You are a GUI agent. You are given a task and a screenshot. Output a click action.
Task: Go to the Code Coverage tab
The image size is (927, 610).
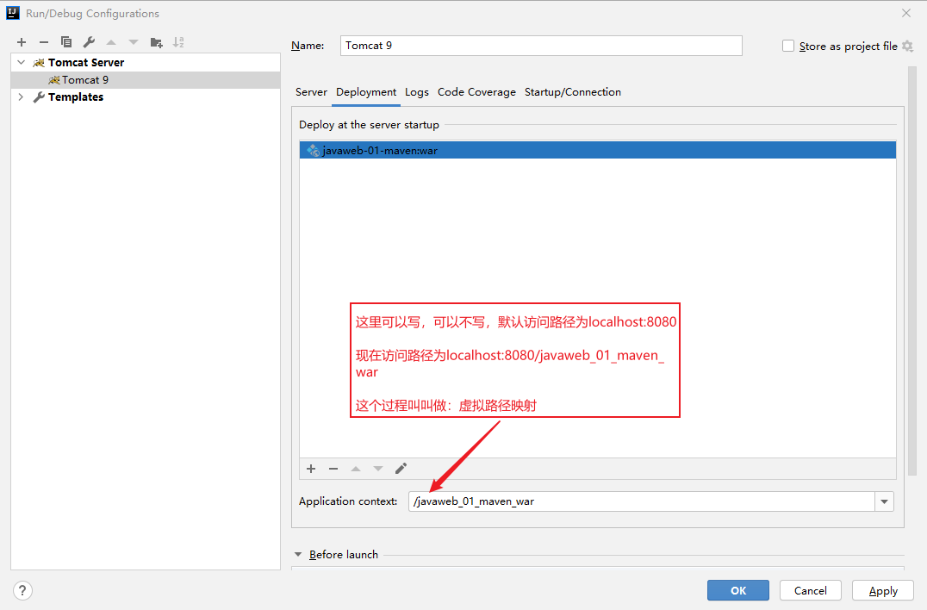[476, 92]
